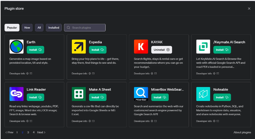
Task: Open Keymate.AI developer email envelope icon
Action: (218, 74)
